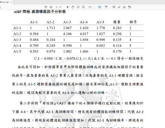The width and height of the screenshot is (165, 128).
Task: Open the 175% zoom level dropdown
Action: 91,7
